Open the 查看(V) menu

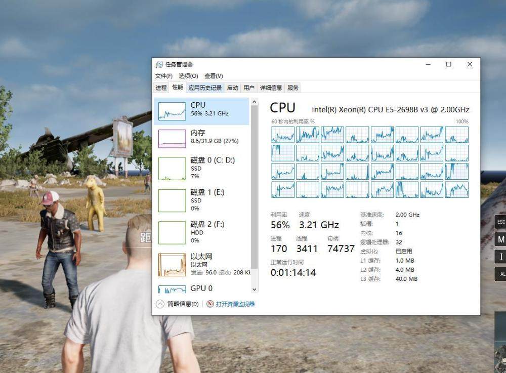(x=214, y=76)
